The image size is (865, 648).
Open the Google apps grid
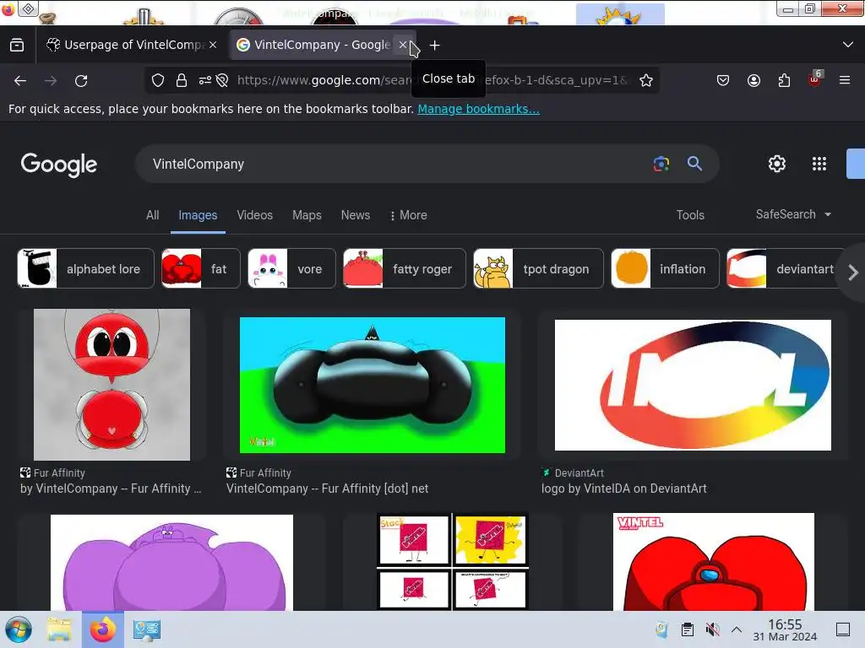[x=819, y=164]
